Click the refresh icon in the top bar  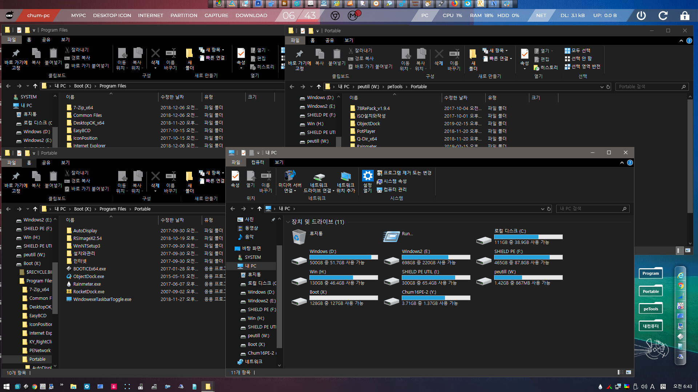[663, 16]
